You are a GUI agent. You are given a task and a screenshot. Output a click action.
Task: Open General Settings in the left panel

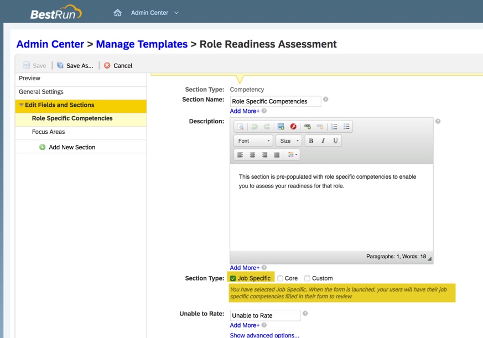tap(41, 92)
